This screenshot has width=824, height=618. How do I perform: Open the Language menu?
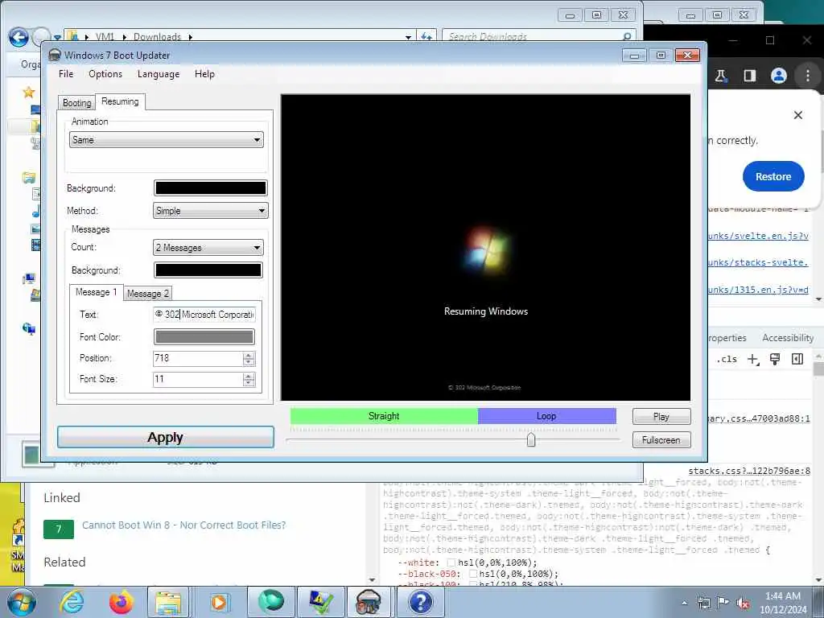(159, 74)
